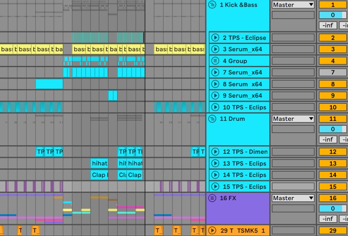This screenshot has height=236, width=348.
Task: Click the 11 Drum volume value 0
Action: pyautogui.click(x=333, y=129)
